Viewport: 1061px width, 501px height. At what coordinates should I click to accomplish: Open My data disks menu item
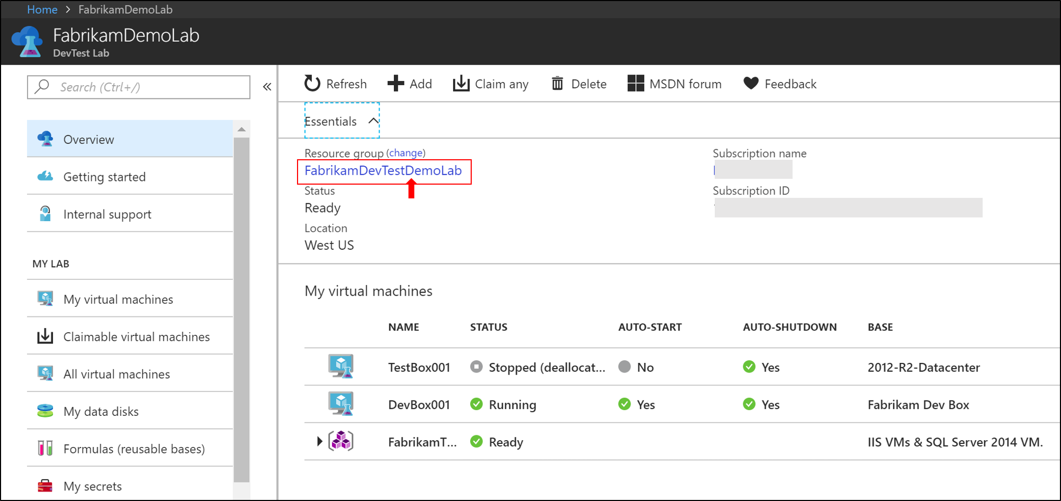pos(130,411)
